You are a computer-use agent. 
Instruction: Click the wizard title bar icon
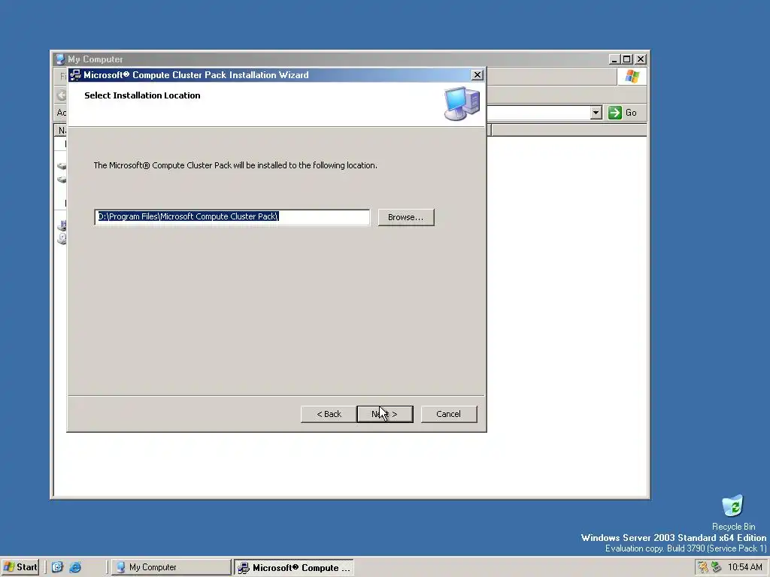pyautogui.click(x=75, y=75)
